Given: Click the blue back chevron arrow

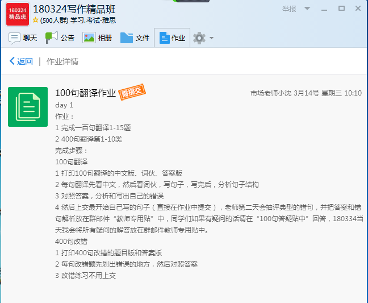Looking at the screenshot, I should tap(12, 61).
